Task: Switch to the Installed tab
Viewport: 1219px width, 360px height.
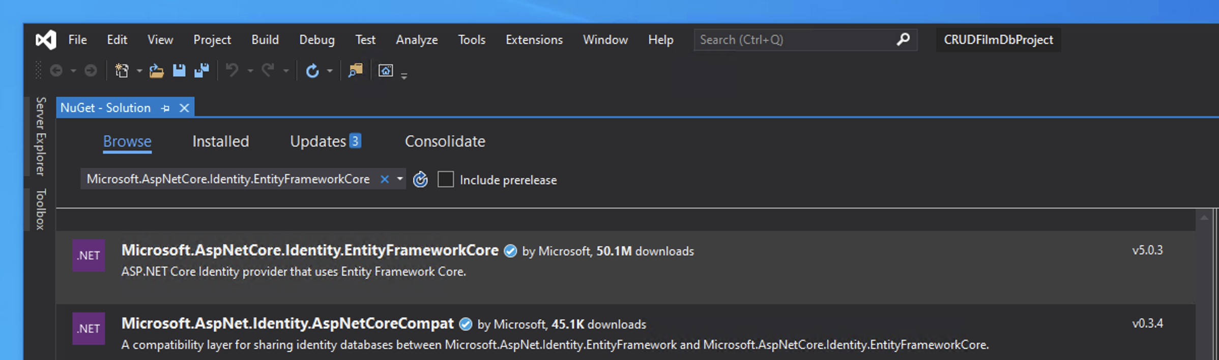Action: (x=221, y=141)
